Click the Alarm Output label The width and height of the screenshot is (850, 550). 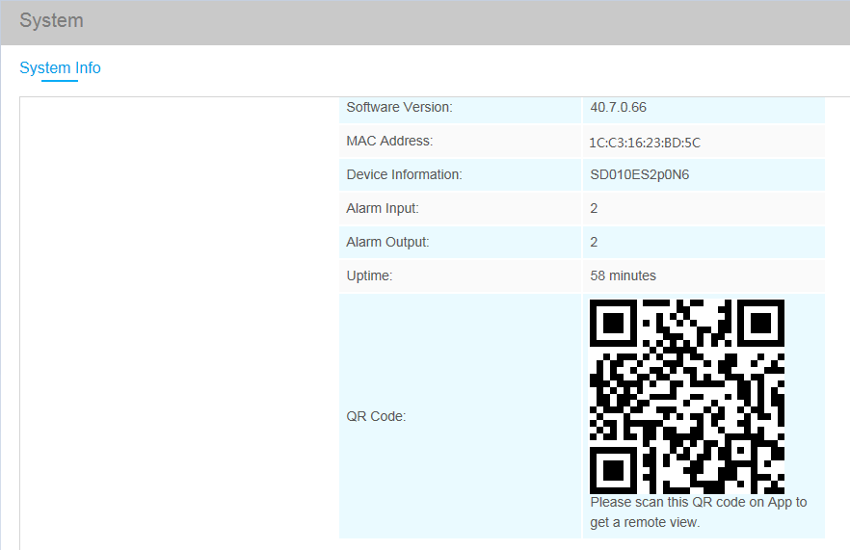[387, 242]
